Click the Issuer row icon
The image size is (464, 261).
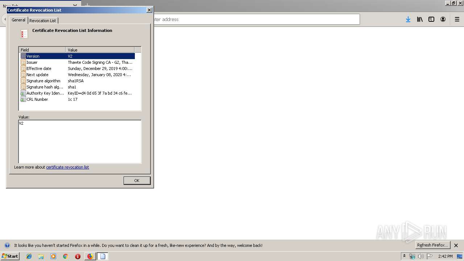(x=23, y=62)
